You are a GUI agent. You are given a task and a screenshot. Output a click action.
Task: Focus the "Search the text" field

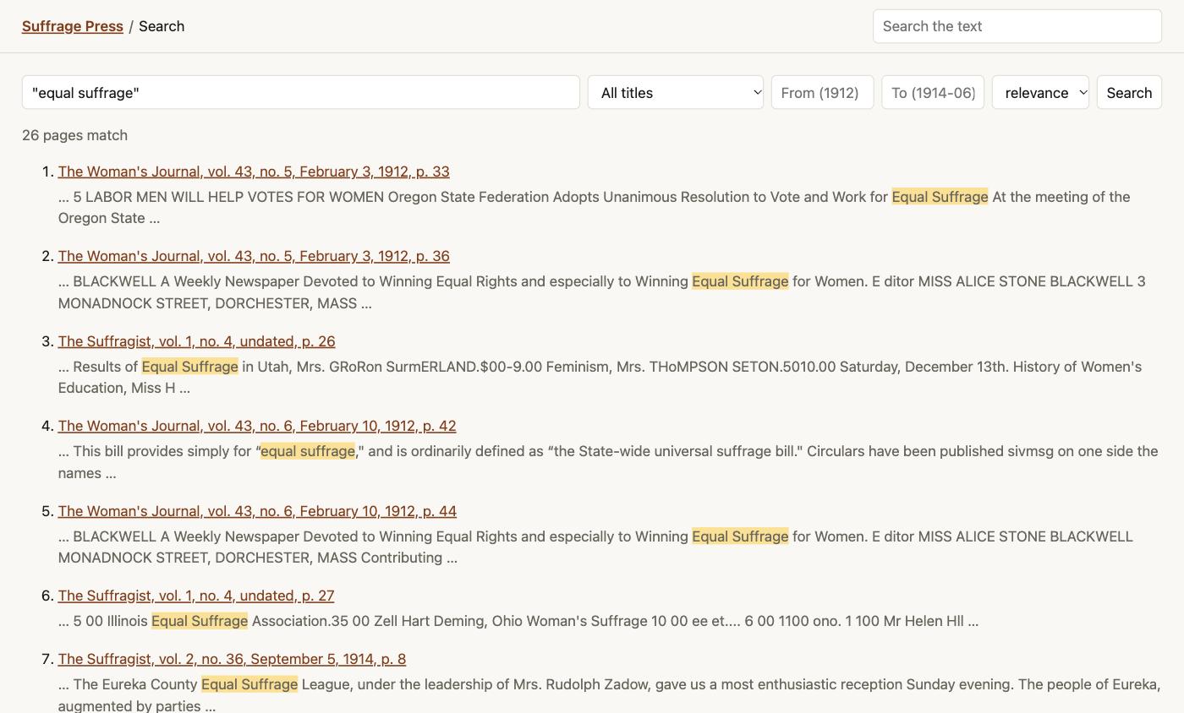(x=1017, y=26)
